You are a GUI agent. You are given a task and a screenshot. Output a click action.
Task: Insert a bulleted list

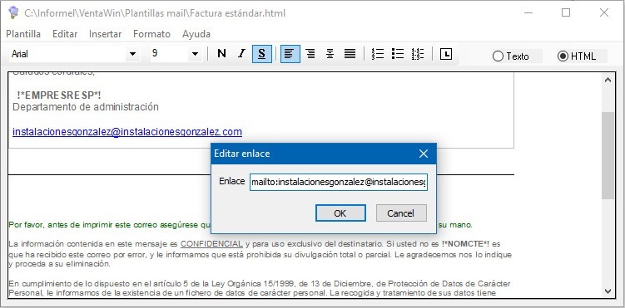point(398,54)
